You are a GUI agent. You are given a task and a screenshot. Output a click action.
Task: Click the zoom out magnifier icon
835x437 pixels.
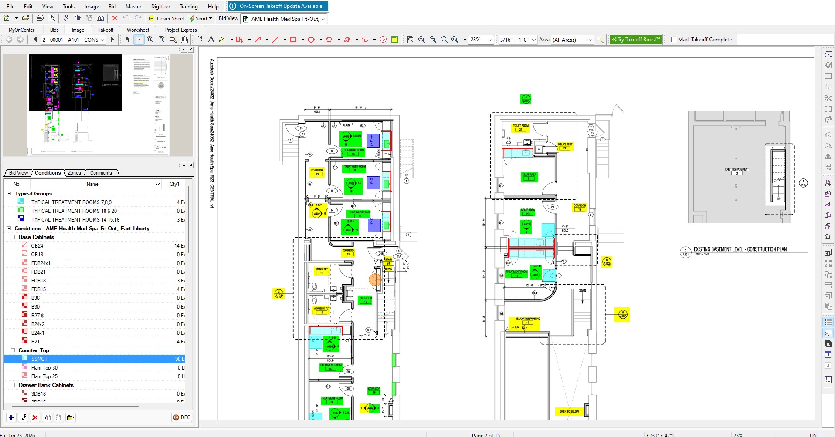click(433, 40)
